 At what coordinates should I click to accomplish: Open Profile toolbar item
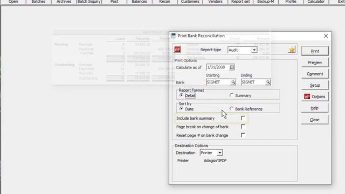291,2
